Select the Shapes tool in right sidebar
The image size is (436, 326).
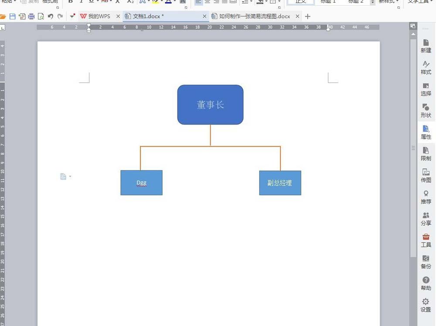coord(426,111)
